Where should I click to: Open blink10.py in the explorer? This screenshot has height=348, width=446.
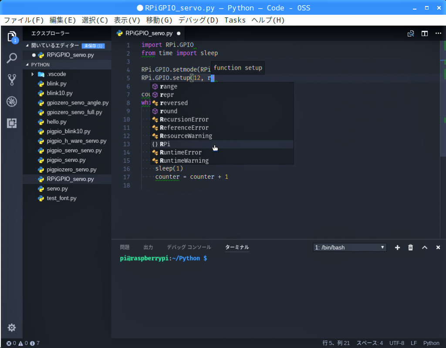pos(67,93)
